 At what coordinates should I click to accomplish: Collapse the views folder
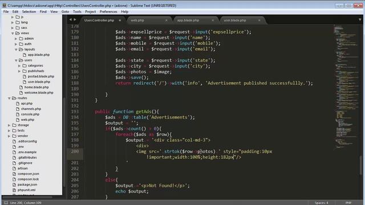[x=13, y=33]
